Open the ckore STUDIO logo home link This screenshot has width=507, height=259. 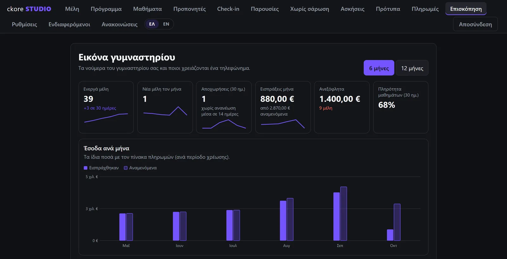point(29,9)
